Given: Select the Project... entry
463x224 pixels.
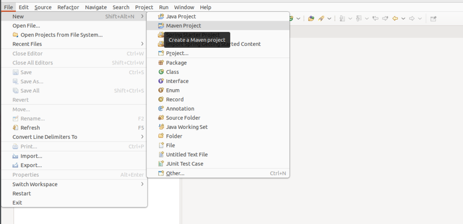Looking at the screenshot, I should pos(218,53).
